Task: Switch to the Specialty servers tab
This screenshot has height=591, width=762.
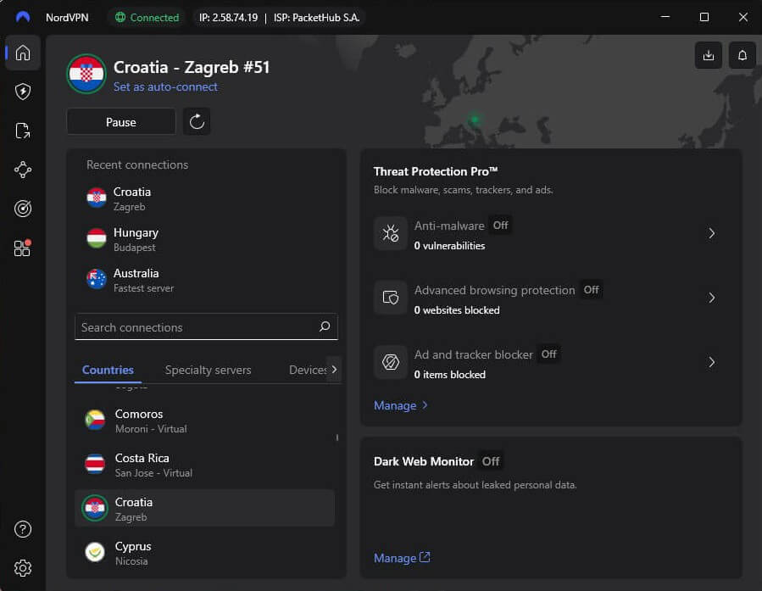Action: (209, 370)
